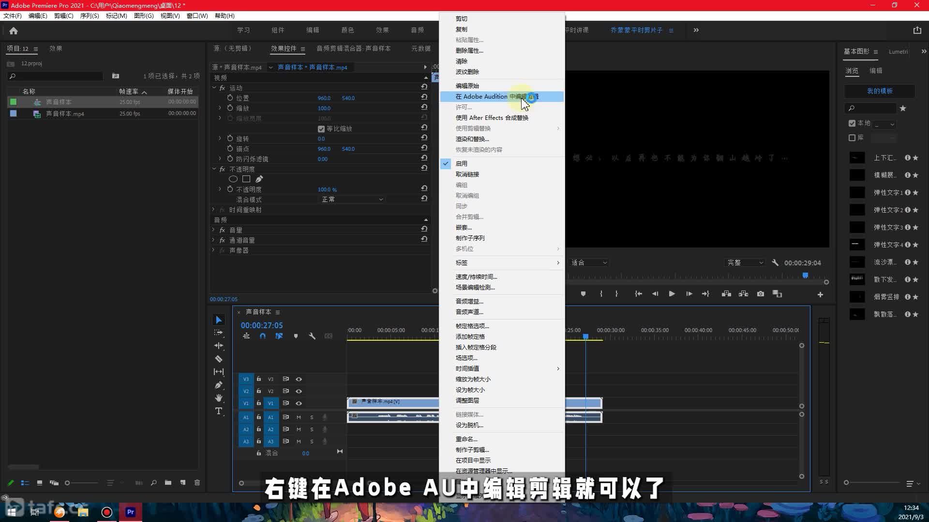Click the timeline timecode 00:00:27:05
This screenshot has height=522, width=929.
pos(262,325)
